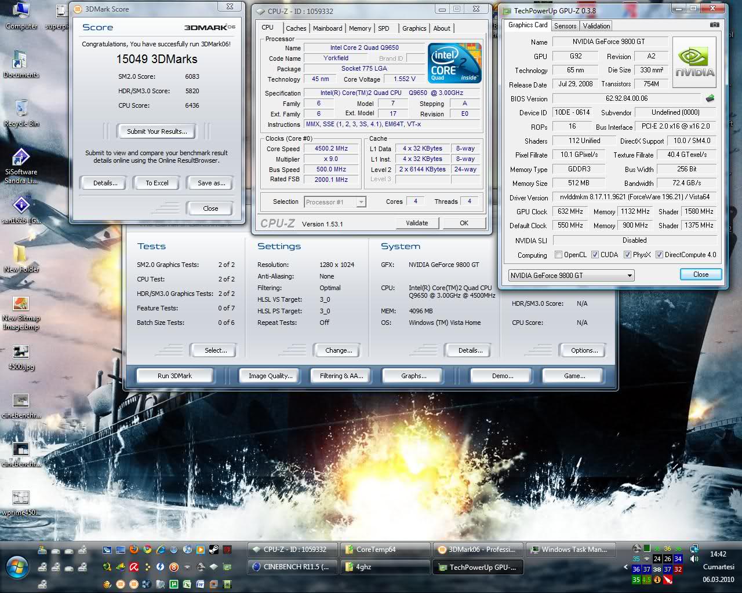Open the network tray icon
Viewport: 742px width, 593px height.
tap(694, 548)
